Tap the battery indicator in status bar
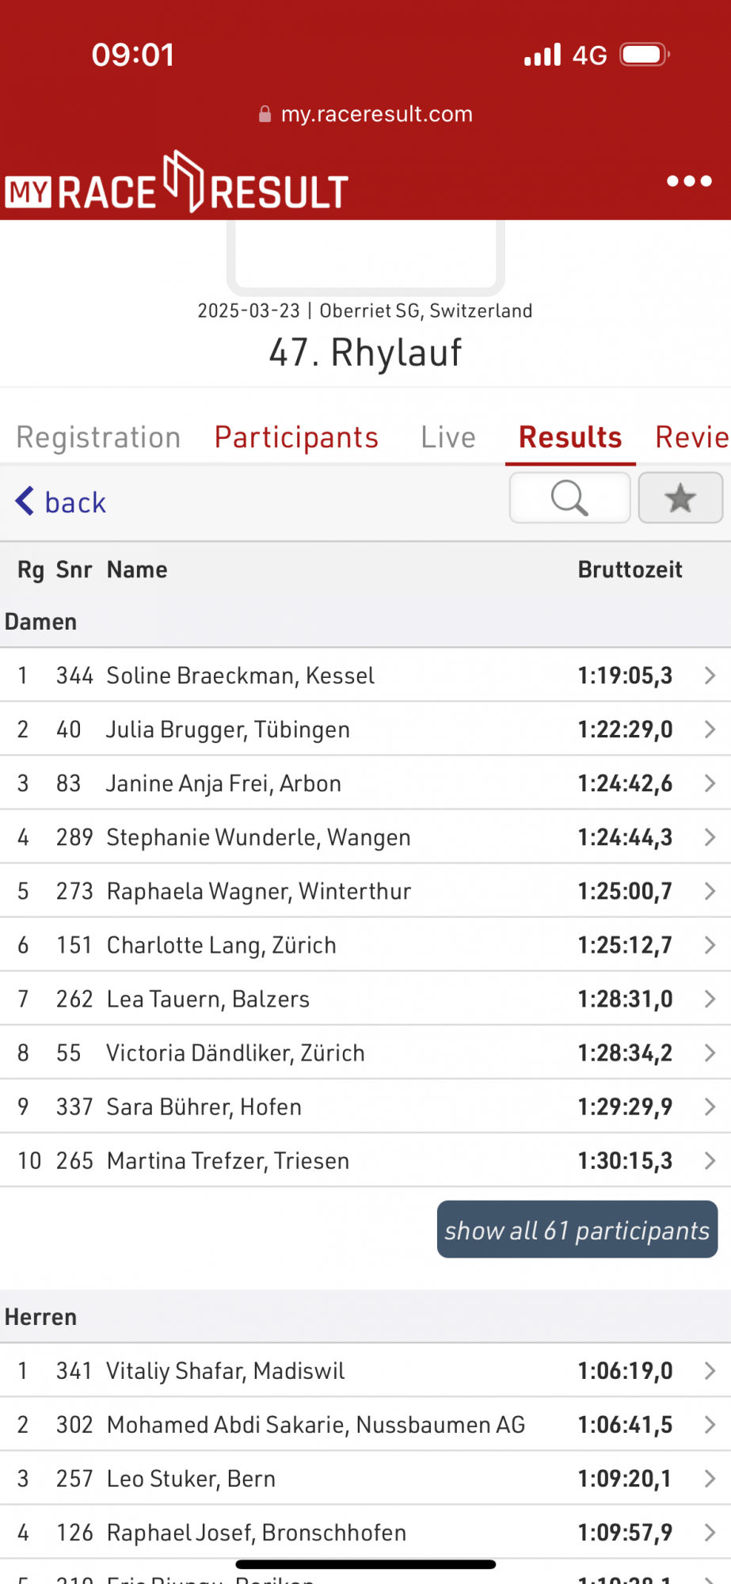 click(644, 55)
